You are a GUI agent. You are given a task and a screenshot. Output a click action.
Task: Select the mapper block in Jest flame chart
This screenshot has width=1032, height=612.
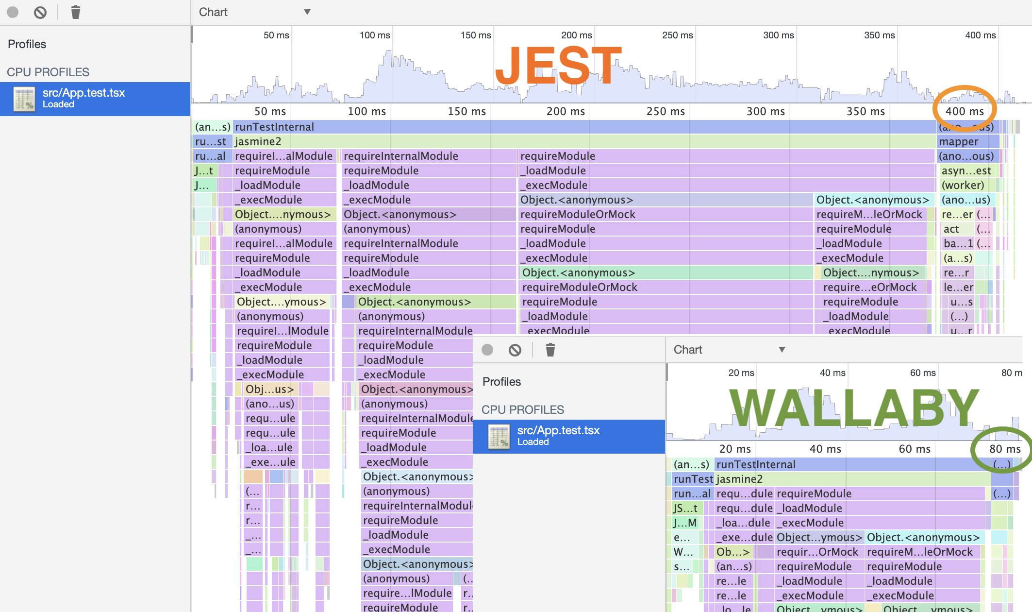pos(967,142)
